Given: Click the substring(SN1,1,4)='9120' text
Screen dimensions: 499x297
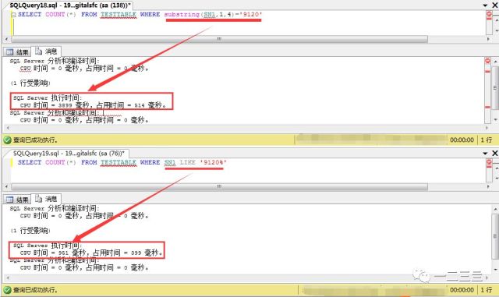Looking at the screenshot, I should coord(213,14).
